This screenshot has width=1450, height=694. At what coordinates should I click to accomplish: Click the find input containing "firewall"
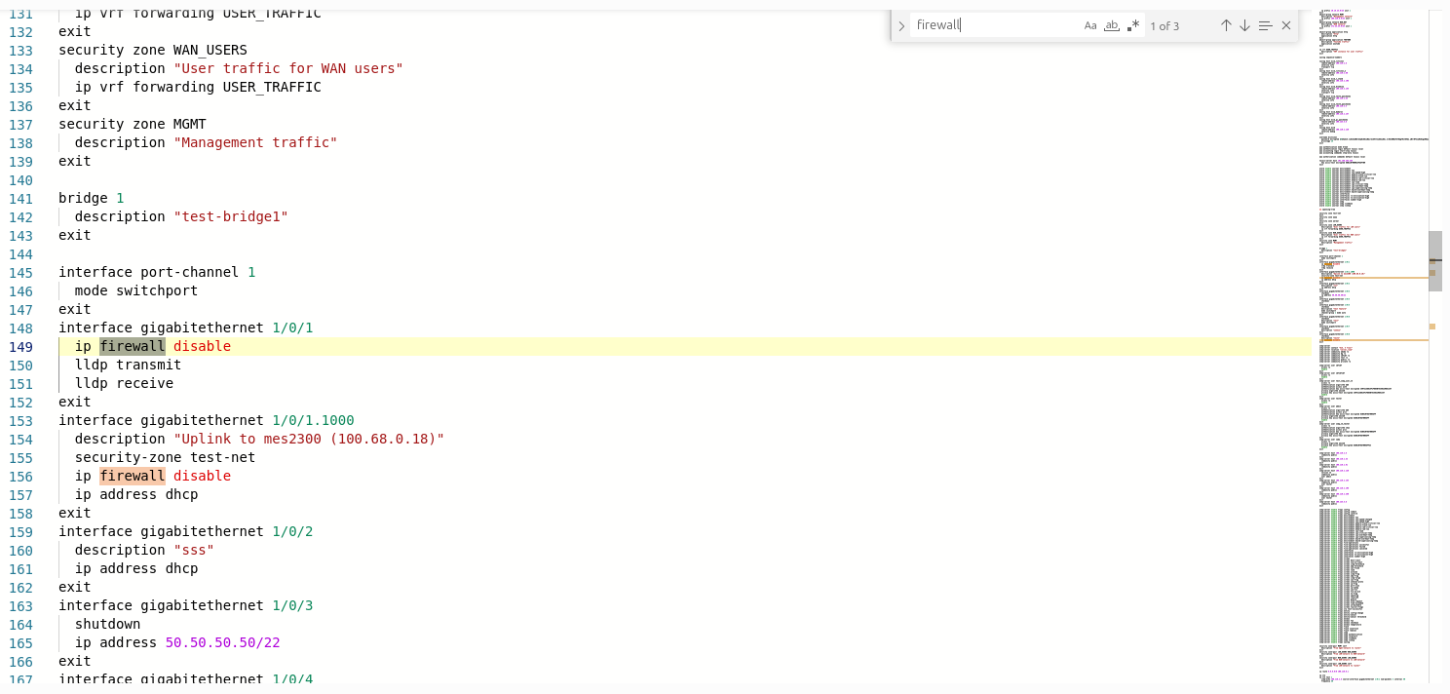994,25
